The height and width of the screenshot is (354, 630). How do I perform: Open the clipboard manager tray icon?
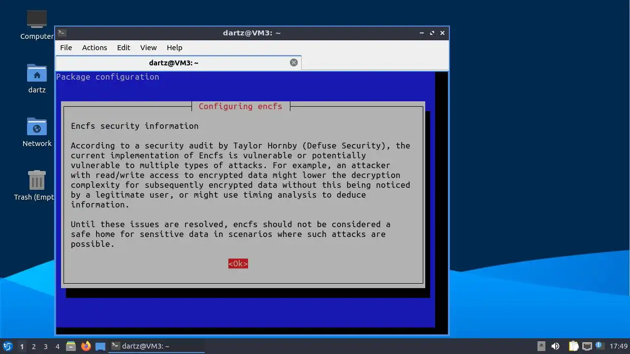[x=573, y=346]
